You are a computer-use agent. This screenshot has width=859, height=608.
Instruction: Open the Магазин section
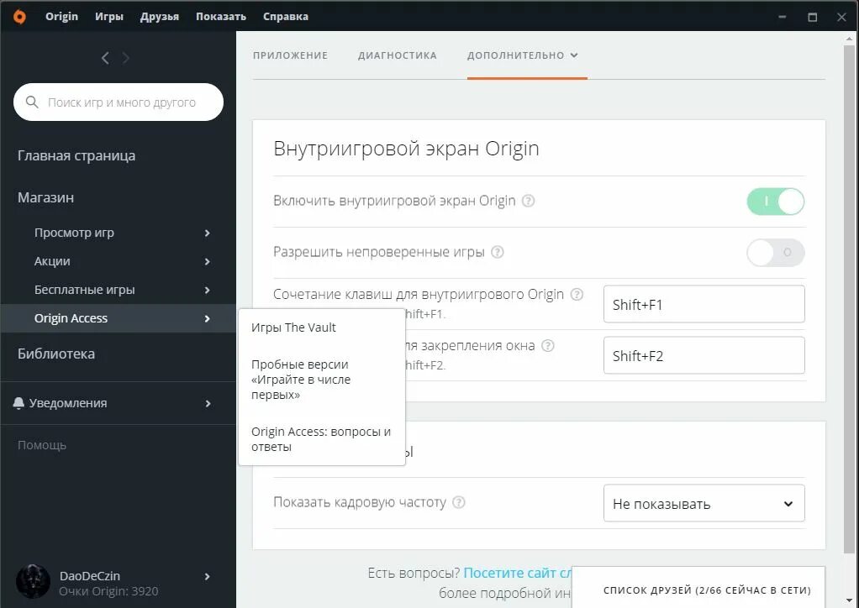(x=45, y=197)
